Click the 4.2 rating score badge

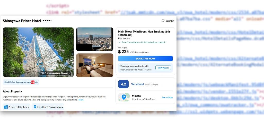pos(124,84)
